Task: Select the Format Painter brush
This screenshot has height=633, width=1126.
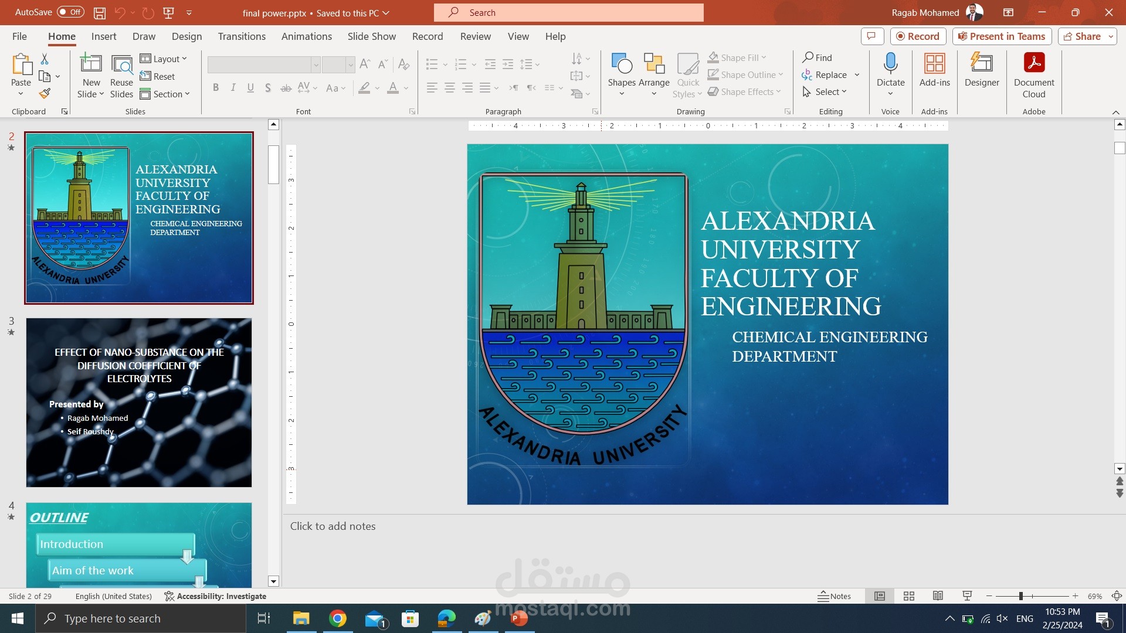Action: tap(45, 93)
